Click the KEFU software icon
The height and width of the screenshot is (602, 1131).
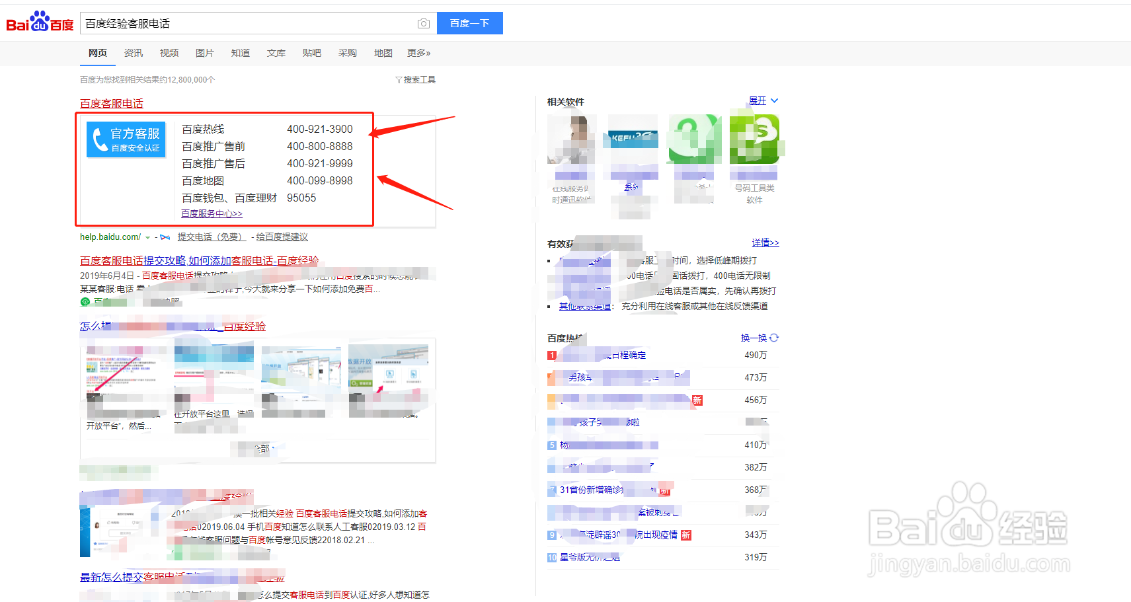click(x=633, y=139)
